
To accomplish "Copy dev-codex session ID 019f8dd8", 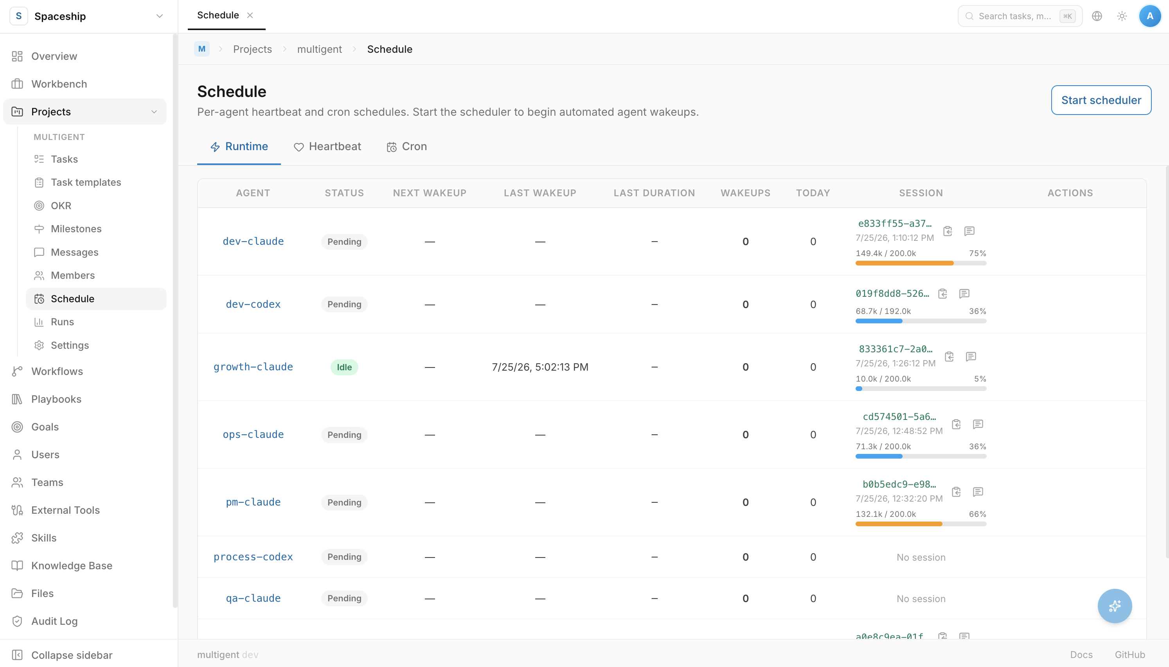I will (x=942, y=294).
